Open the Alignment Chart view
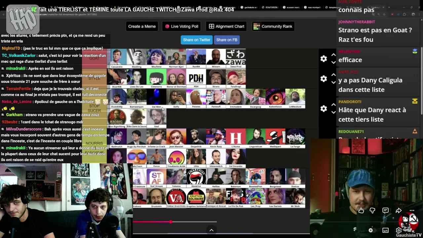This screenshot has height=238, width=423. (227, 26)
